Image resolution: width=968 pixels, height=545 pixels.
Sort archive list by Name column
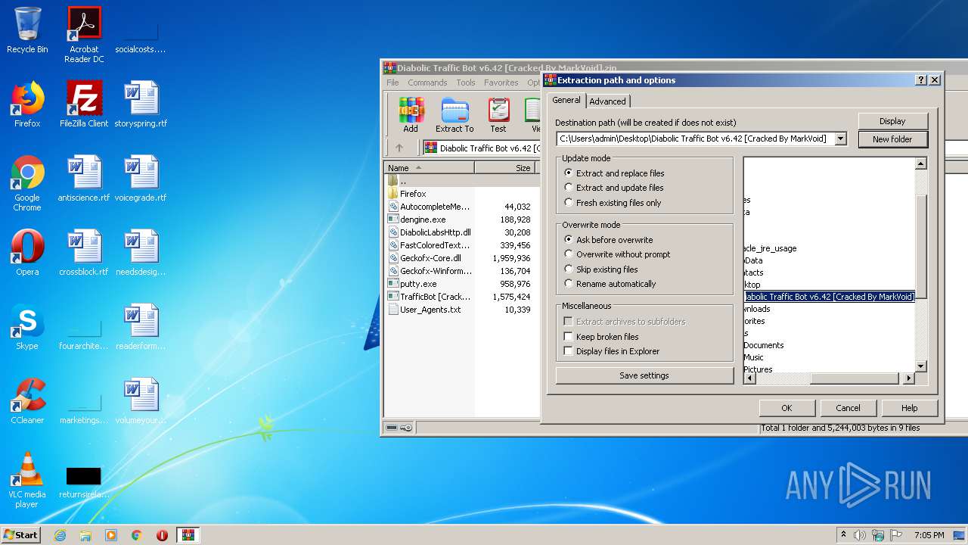click(430, 168)
